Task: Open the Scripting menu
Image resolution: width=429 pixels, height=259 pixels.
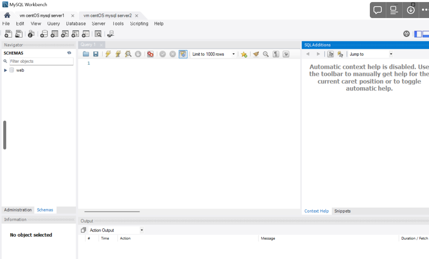Action: 139,24
